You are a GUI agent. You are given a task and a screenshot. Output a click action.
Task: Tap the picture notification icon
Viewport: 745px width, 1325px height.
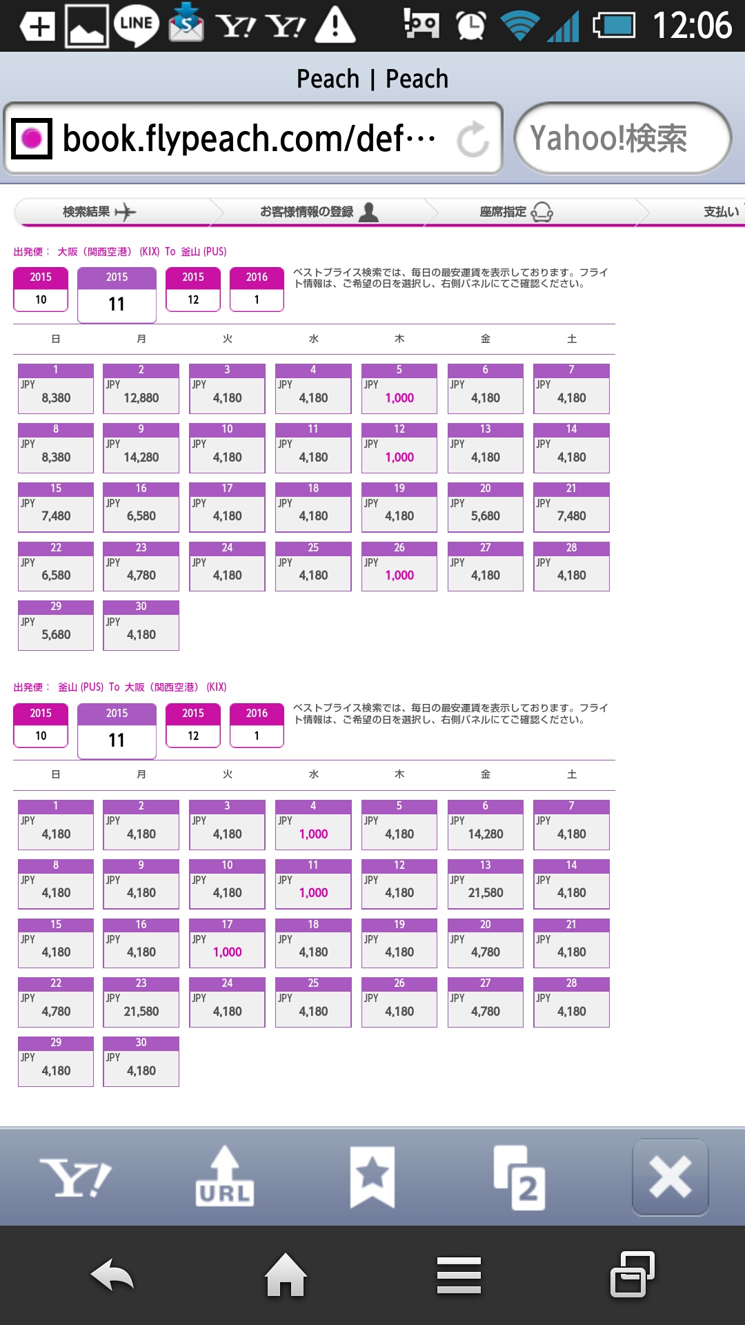tap(87, 26)
